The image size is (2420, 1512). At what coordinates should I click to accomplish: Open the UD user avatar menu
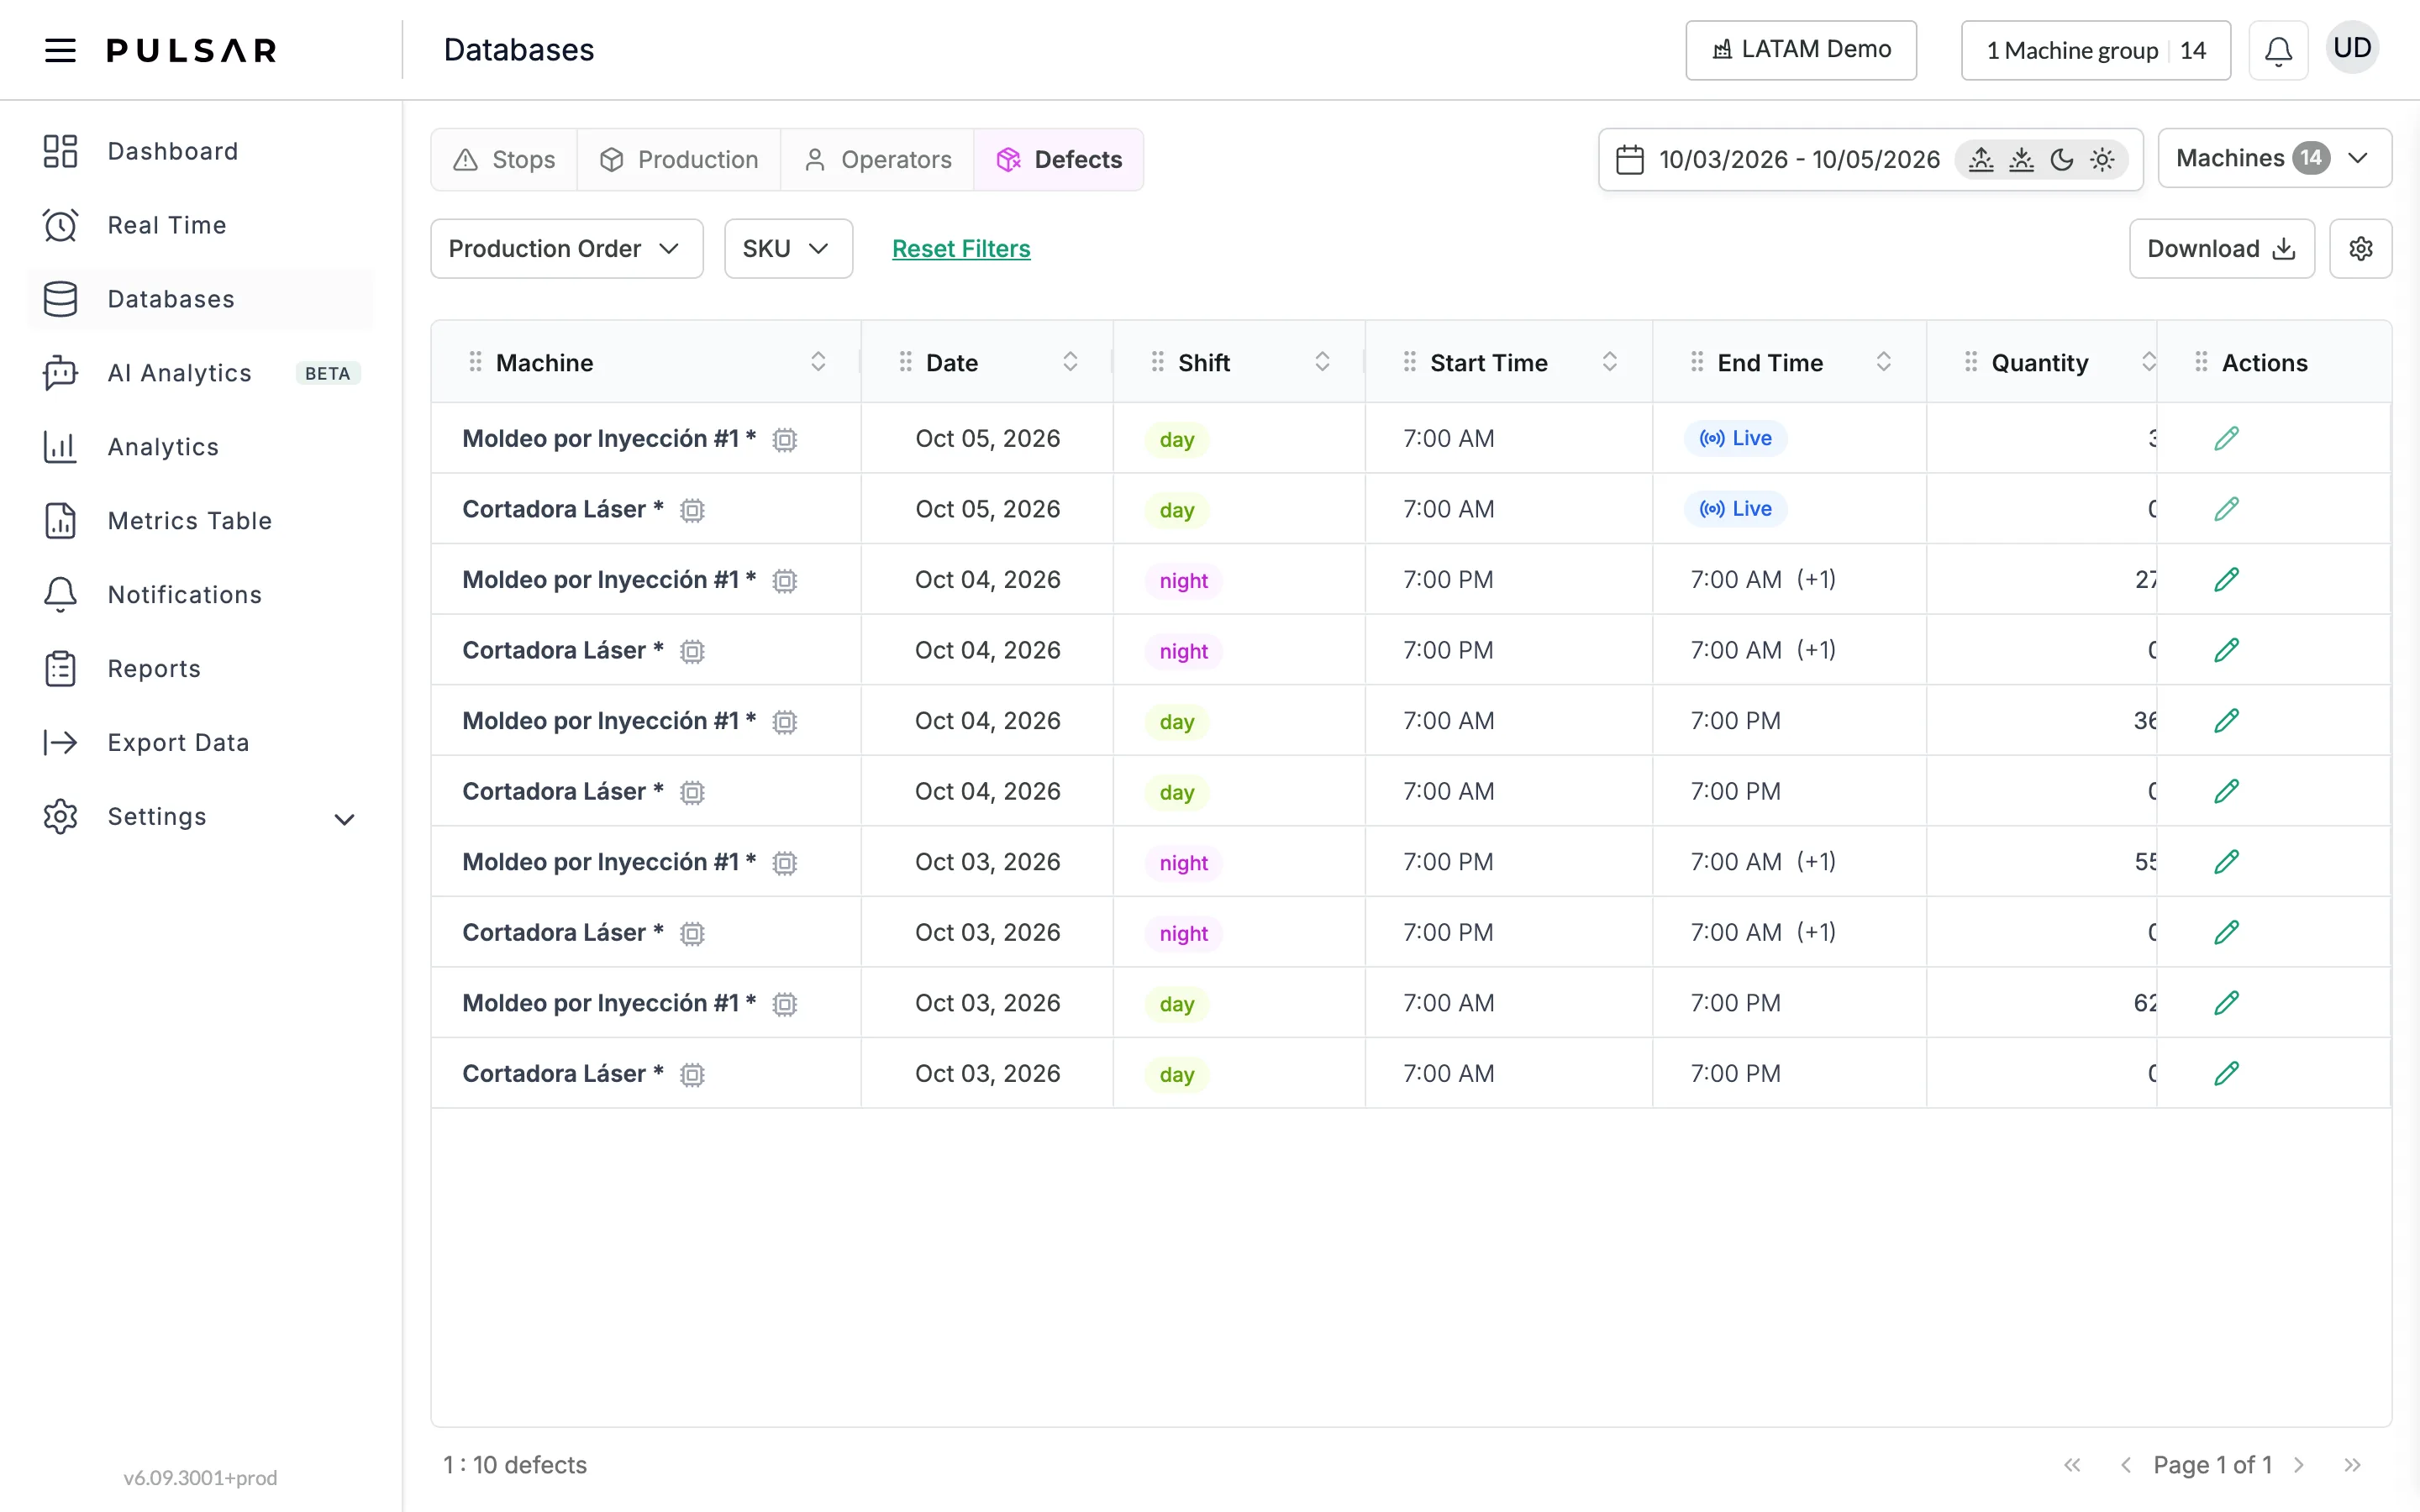(2352, 48)
